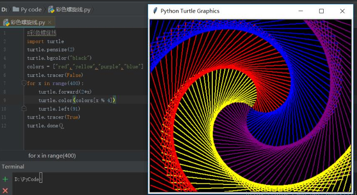Viewport: 357px width, 195px height.
Task: Minimize the Python Turtle Graphics window
Action: [300, 11]
